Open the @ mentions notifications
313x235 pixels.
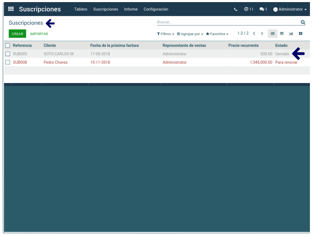248,9
